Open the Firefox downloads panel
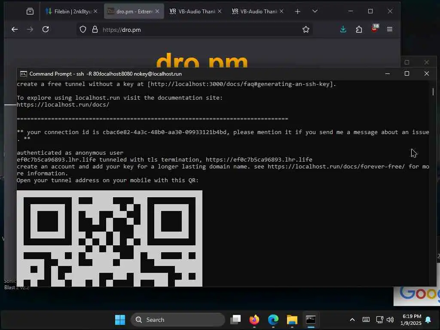The width and height of the screenshot is (440, 330). (343, 30)
